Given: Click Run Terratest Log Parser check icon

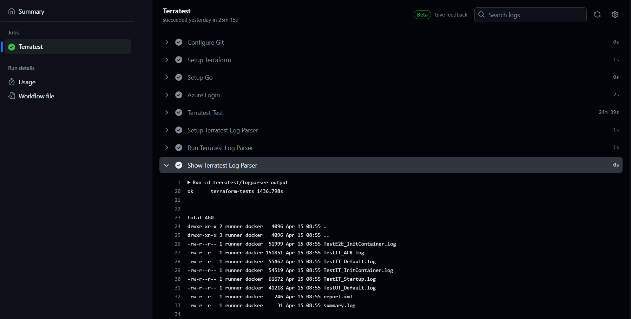Looking at the screenshot, I should click(179, 148).
